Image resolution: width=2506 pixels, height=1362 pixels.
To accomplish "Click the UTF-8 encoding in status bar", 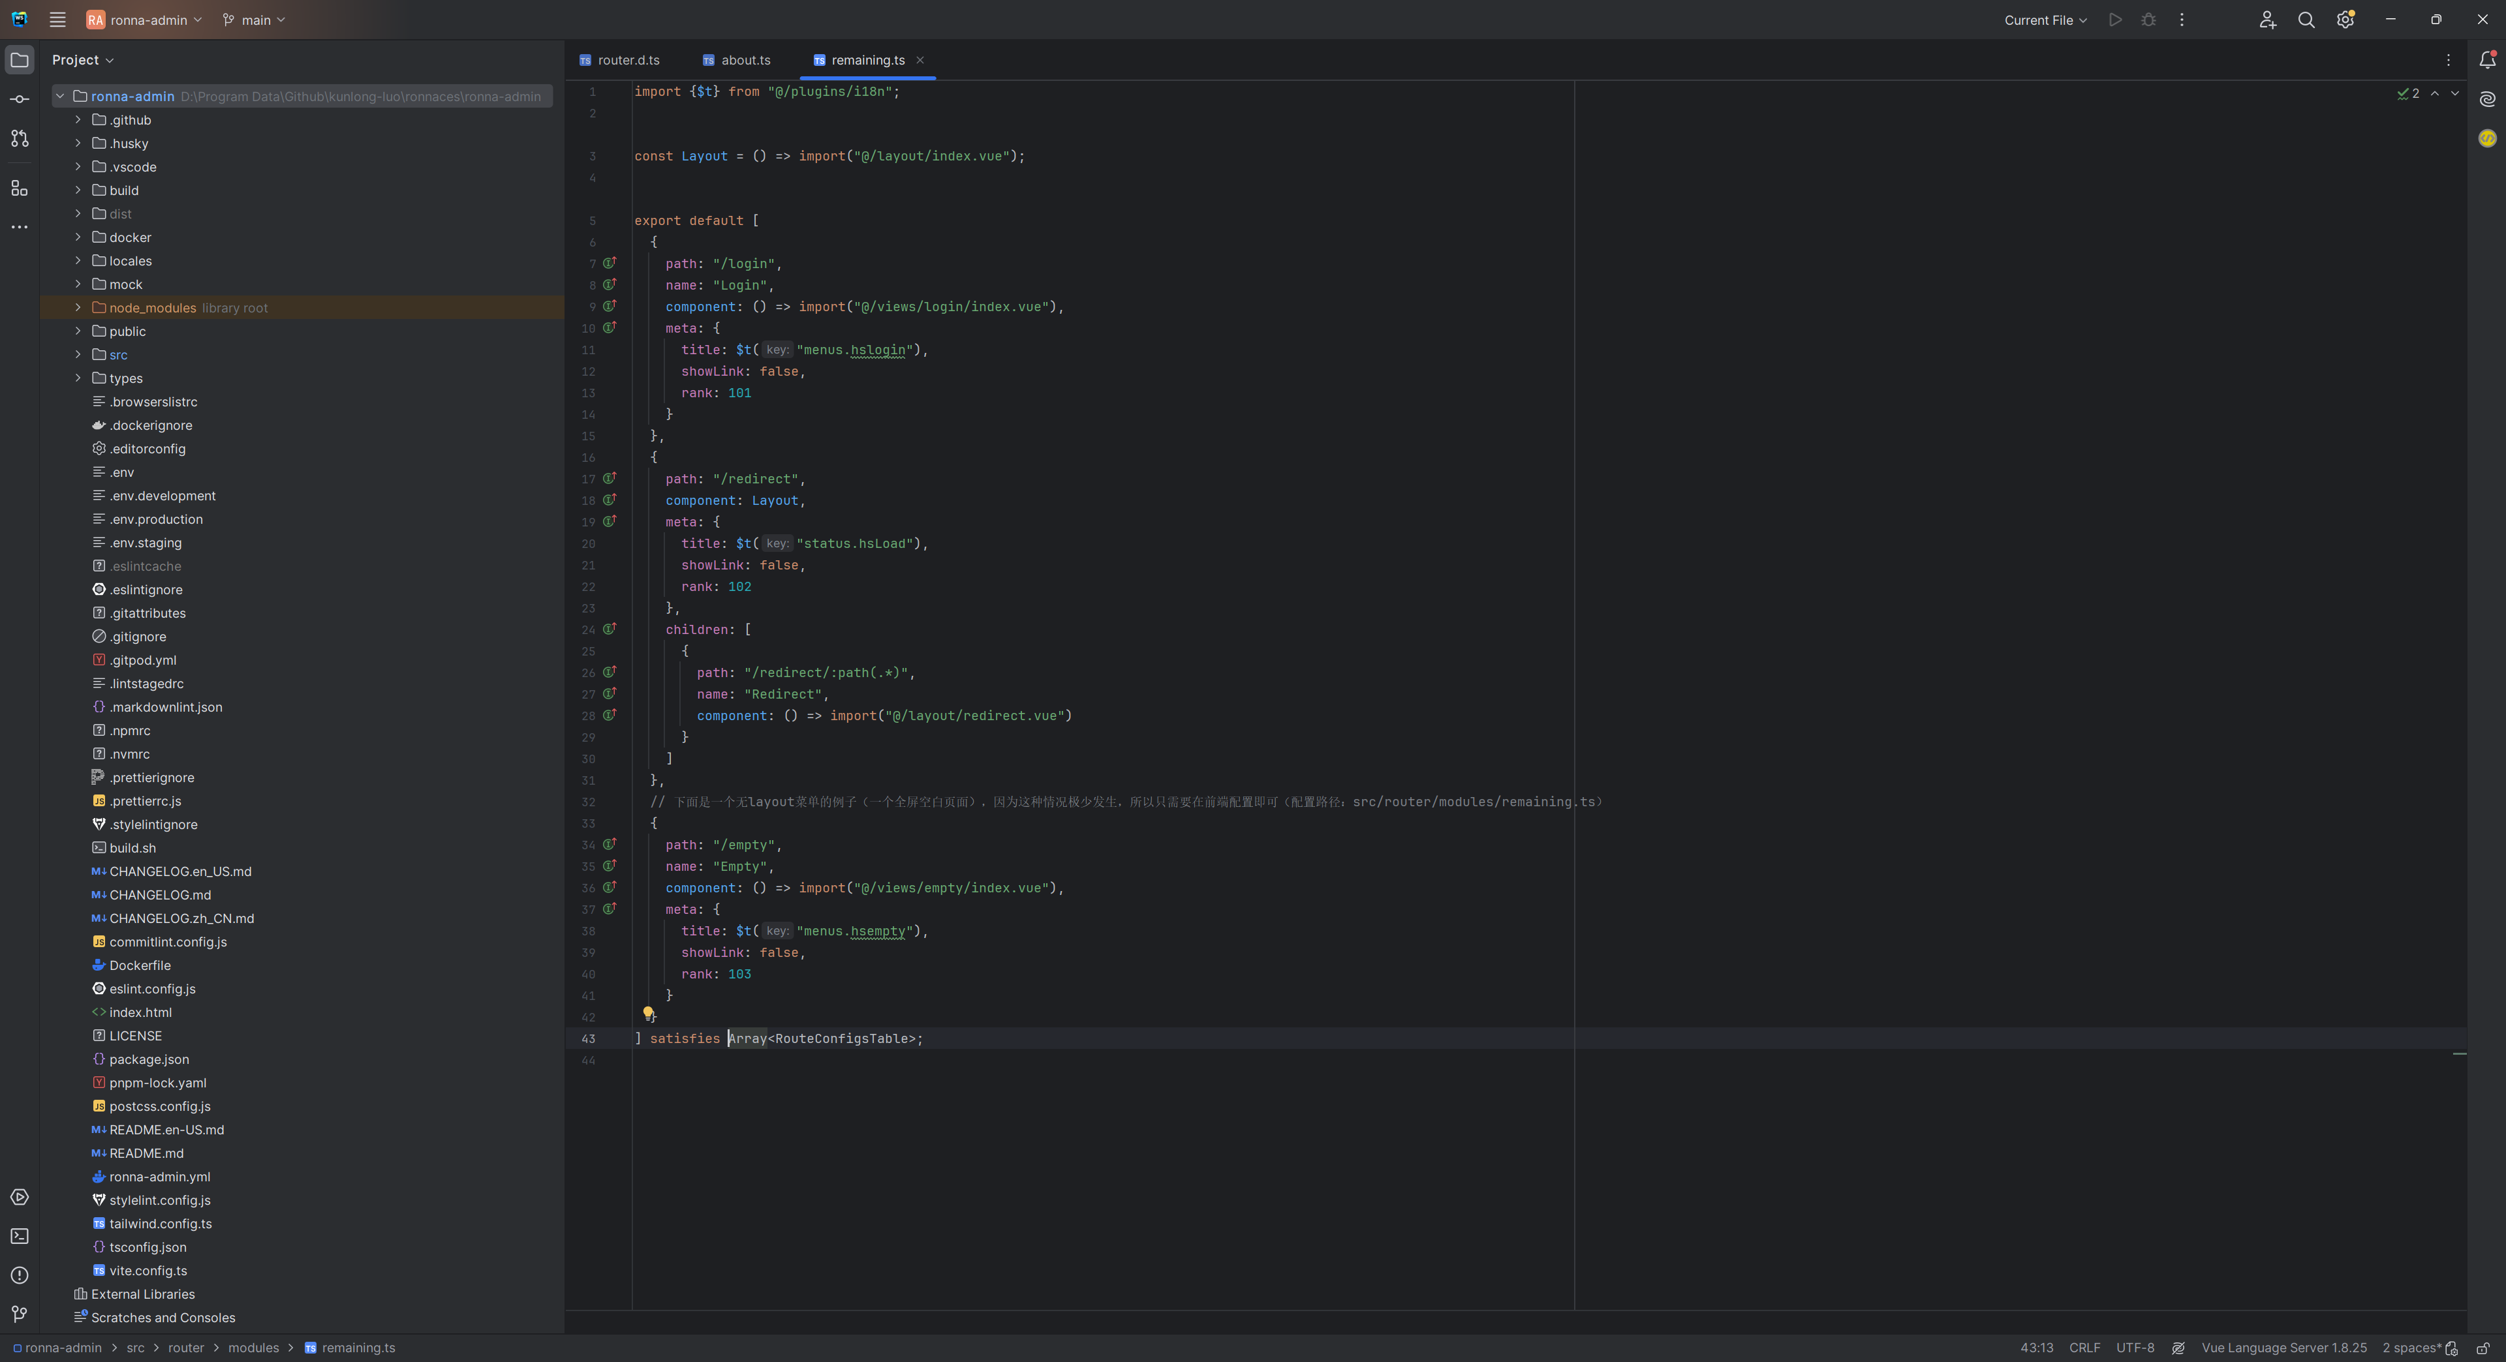I will pyautogui.click(x=2135, y=1348).
